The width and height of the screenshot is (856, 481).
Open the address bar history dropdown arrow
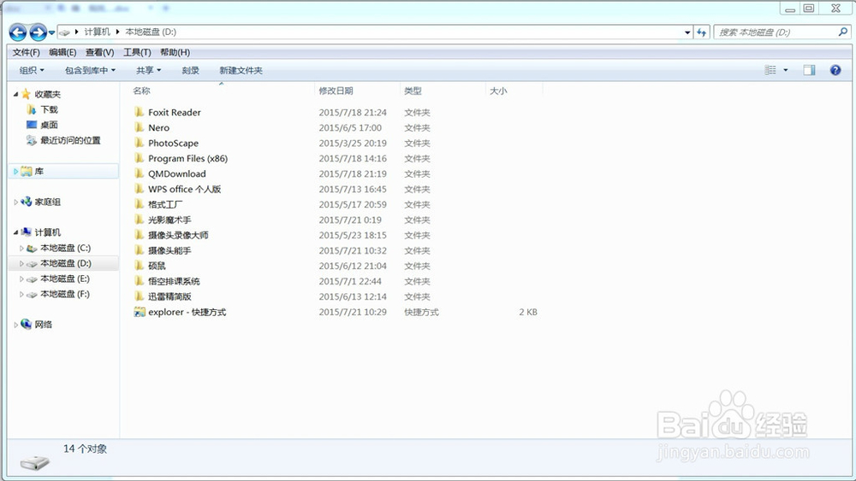pyautogui.click(x=687, y=32)
